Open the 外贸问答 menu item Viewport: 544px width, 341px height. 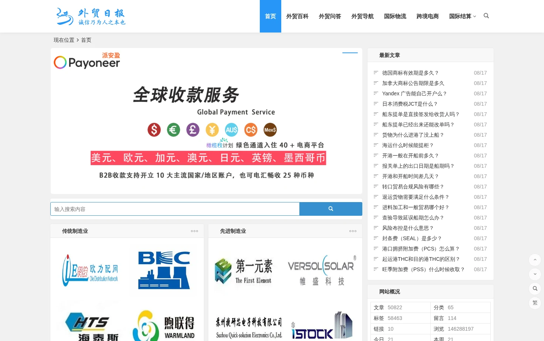pos(330,16)
